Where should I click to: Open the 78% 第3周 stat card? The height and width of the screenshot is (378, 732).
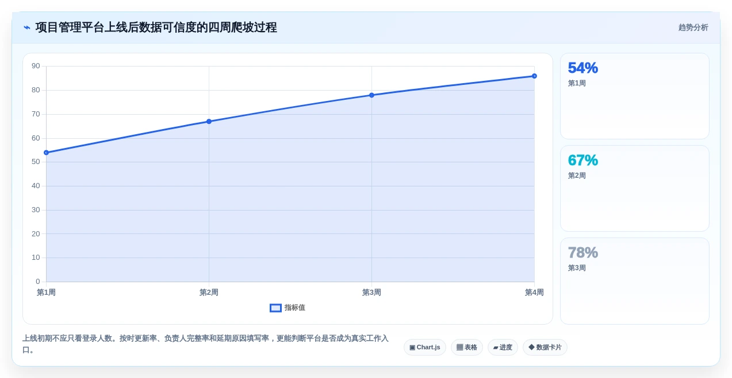(x=635, y=281)
